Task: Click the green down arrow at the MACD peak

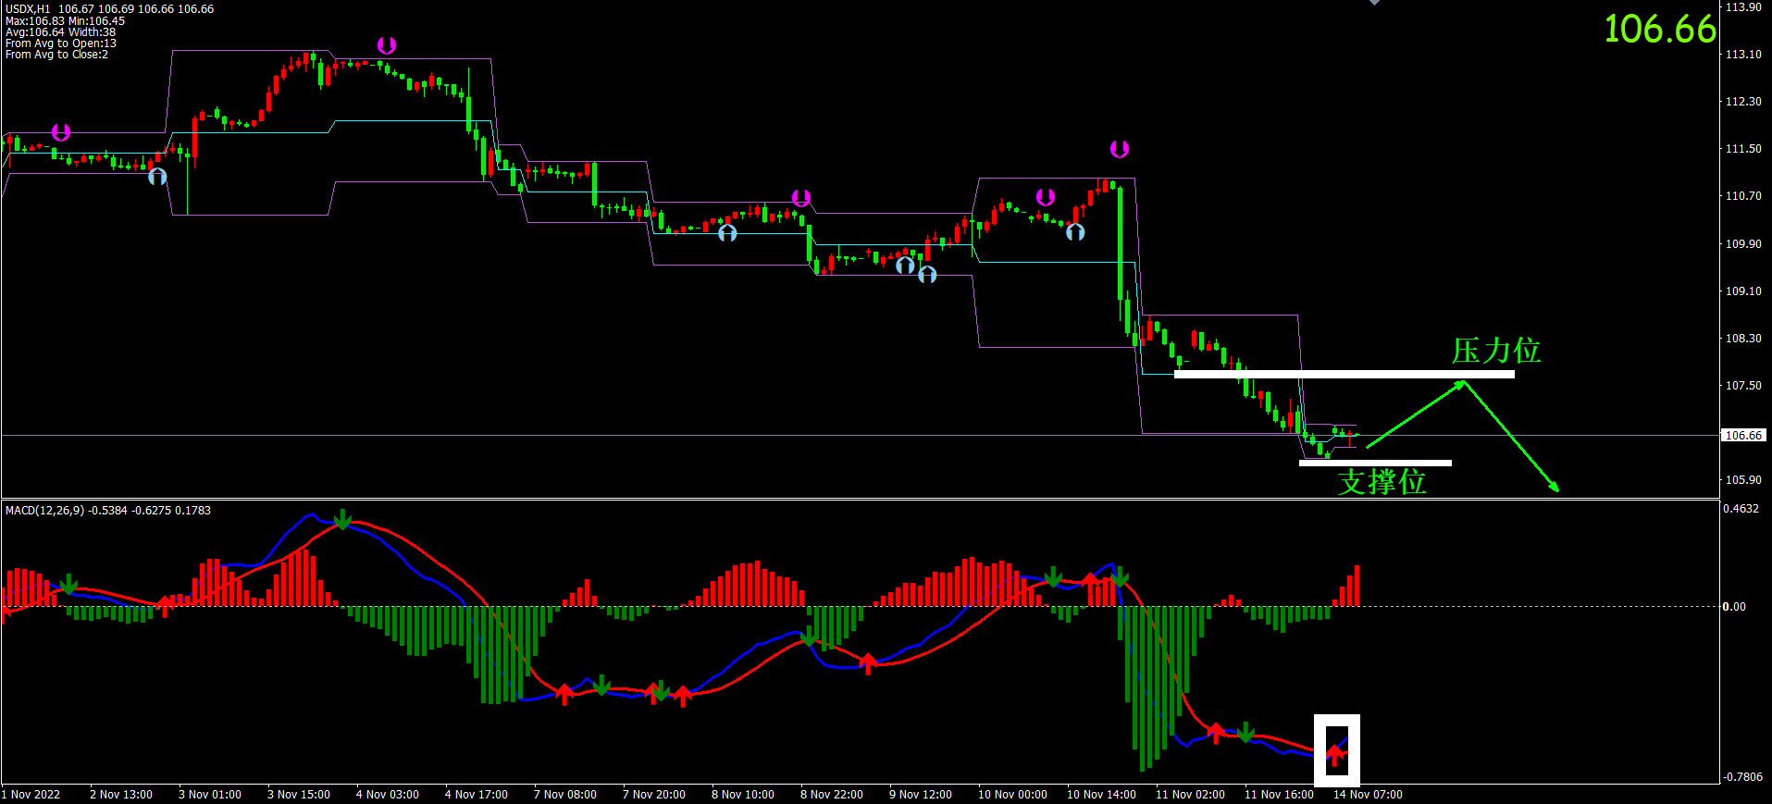Action: coord(342,519)
